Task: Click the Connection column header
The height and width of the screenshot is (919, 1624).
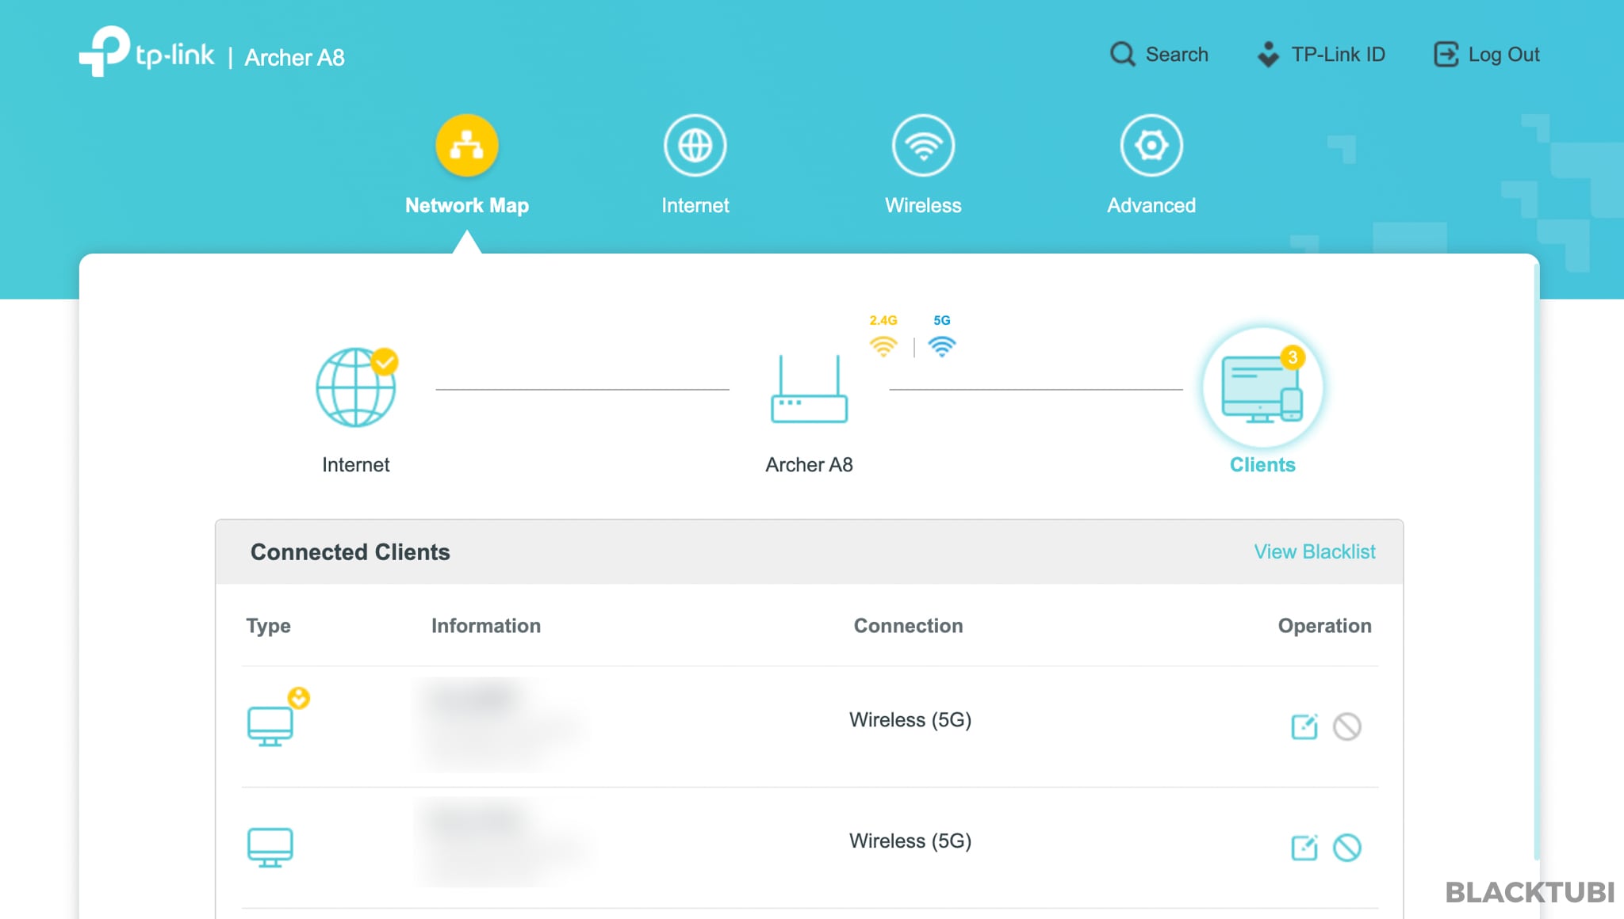Action: click(908, 626)
